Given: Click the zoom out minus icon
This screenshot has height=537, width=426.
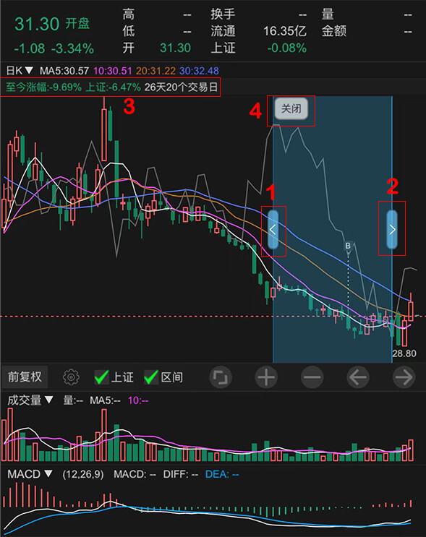Looking at the screenshot, I should pyautogui.click(x=312, y=377).
